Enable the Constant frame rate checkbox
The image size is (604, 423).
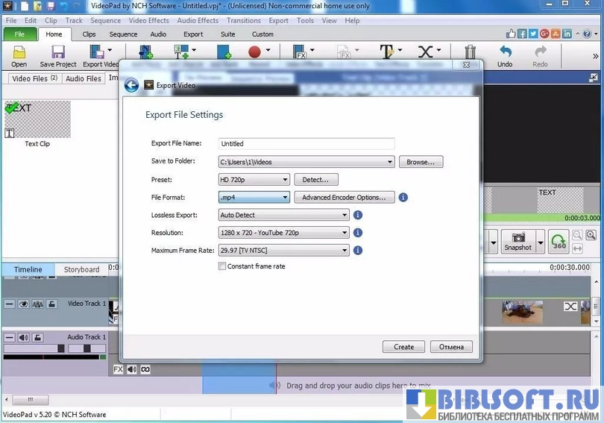pos(222,266)
